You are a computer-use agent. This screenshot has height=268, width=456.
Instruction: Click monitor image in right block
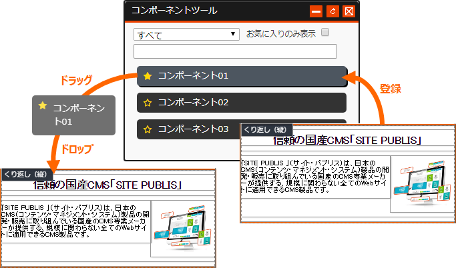coord(423,183)
